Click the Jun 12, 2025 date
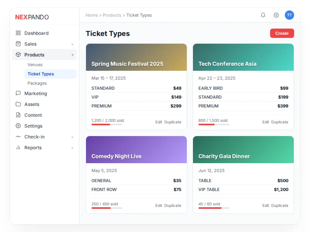 [211, 171]
